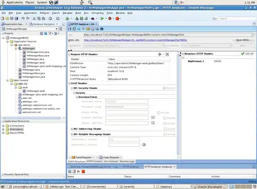Collapse the UsernameToken section
Image resolution: width=257 pixels, height=189 pixels.
pos(77,97)
